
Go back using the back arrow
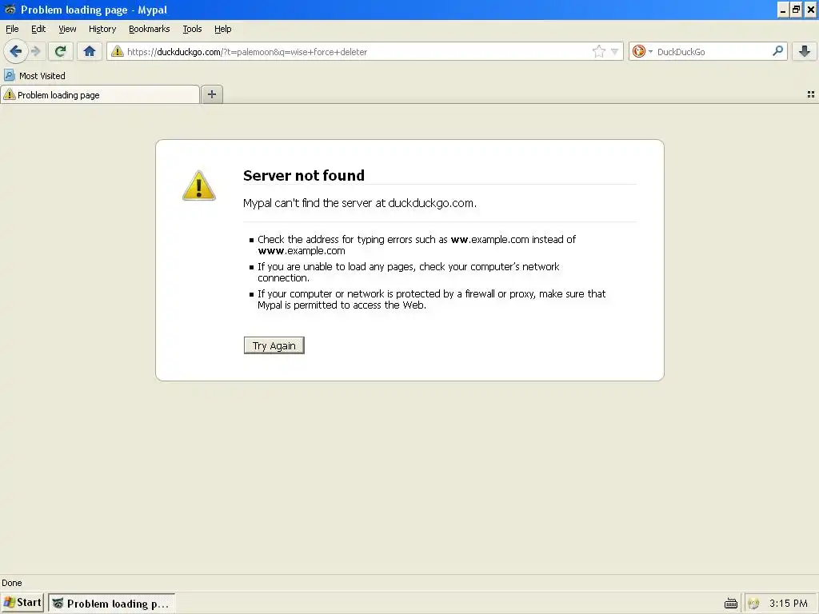click(x=16, y=51)
